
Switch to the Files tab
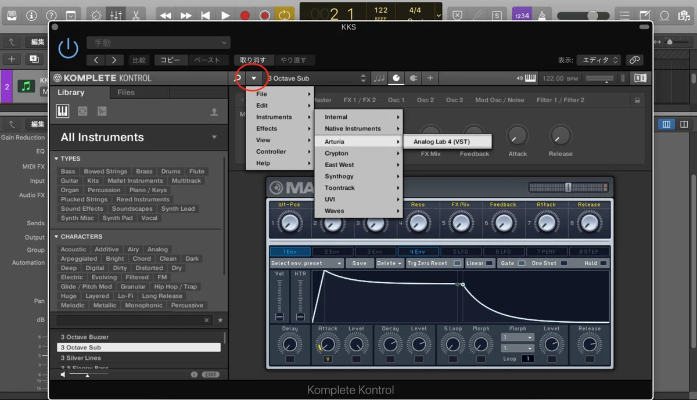tap(139, 92)
